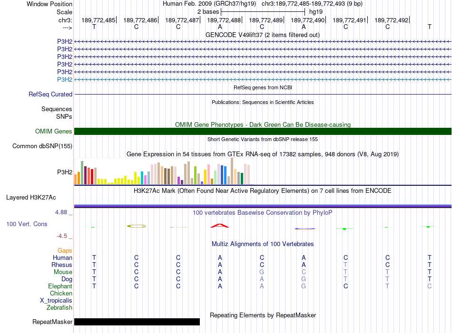Select the Elephant alignment row label

(x=60, y=286)
